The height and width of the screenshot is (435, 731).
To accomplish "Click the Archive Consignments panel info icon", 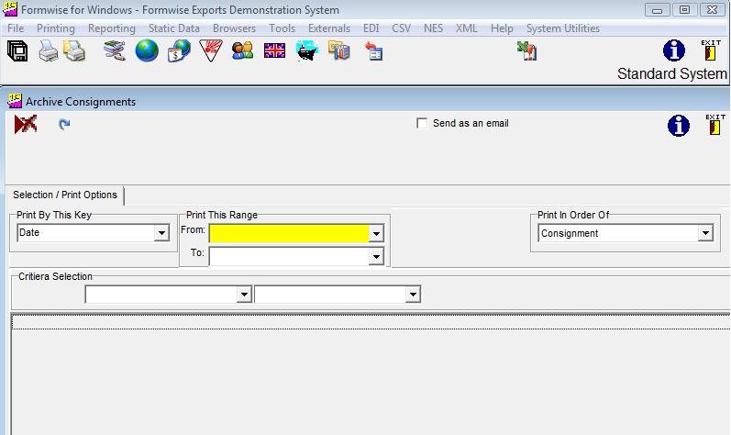I will click(x=678, y=127).
